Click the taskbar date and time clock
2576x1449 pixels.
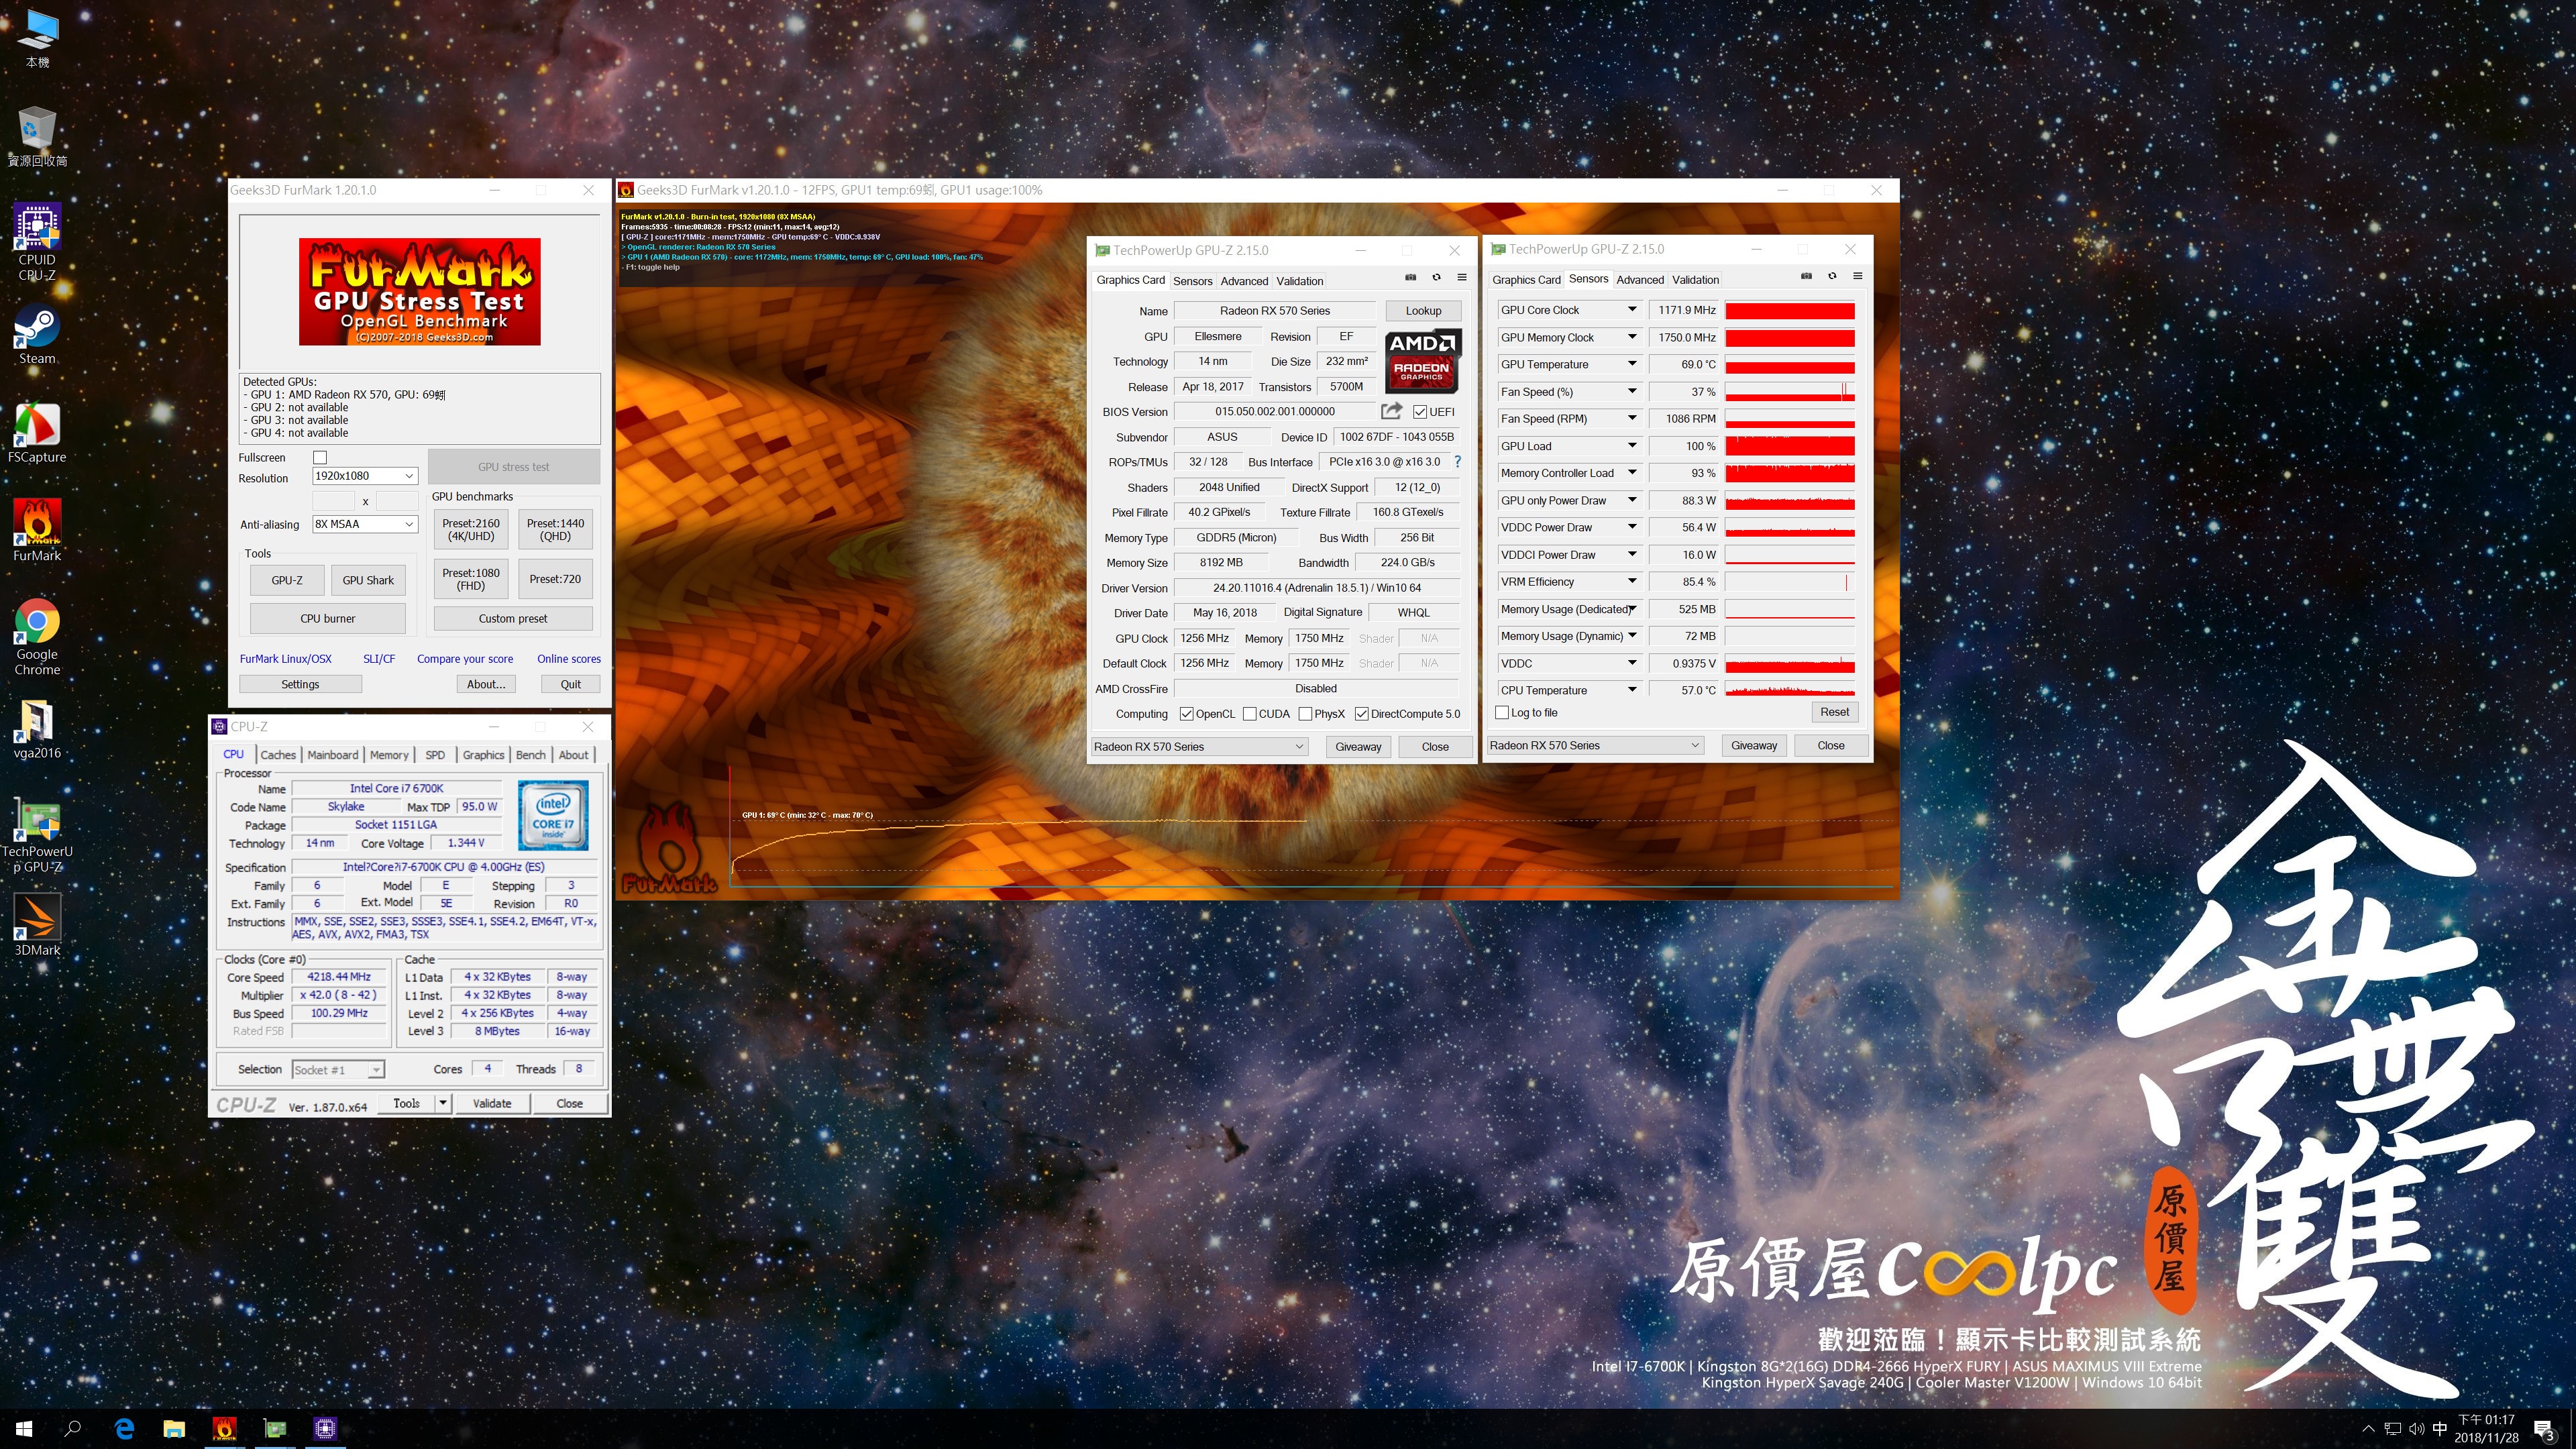coord(2486,1429)
